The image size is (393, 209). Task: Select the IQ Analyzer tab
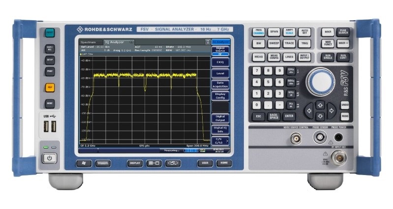tap(115, 42)
